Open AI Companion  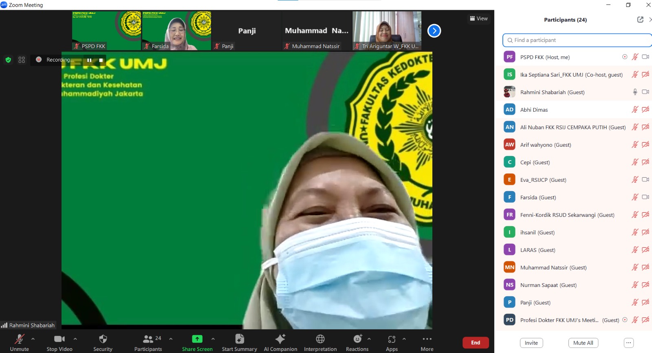coord(280,342)
